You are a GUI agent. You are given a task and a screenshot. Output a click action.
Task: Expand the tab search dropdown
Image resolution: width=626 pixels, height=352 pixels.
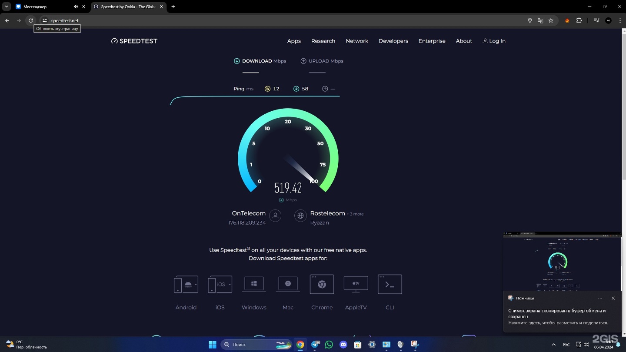click(7, 7)
